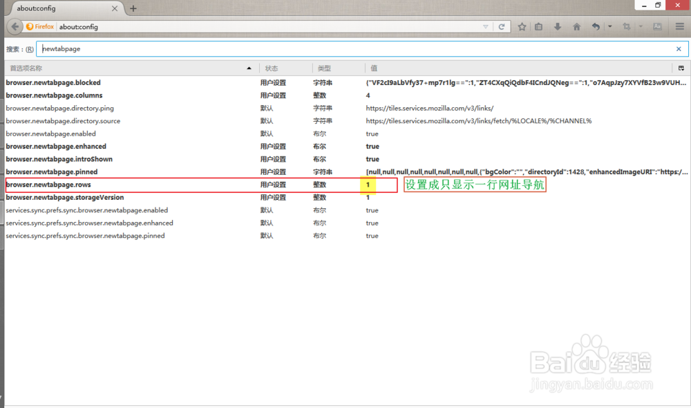Open the crop tool dropdown arrow
This screenshot has height=408, width=691.
[x=641, y=26]
